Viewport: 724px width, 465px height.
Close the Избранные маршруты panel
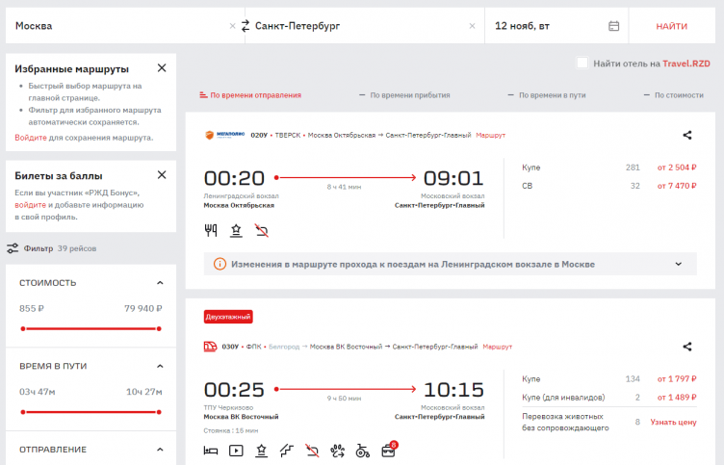click(x=162, y=68)
